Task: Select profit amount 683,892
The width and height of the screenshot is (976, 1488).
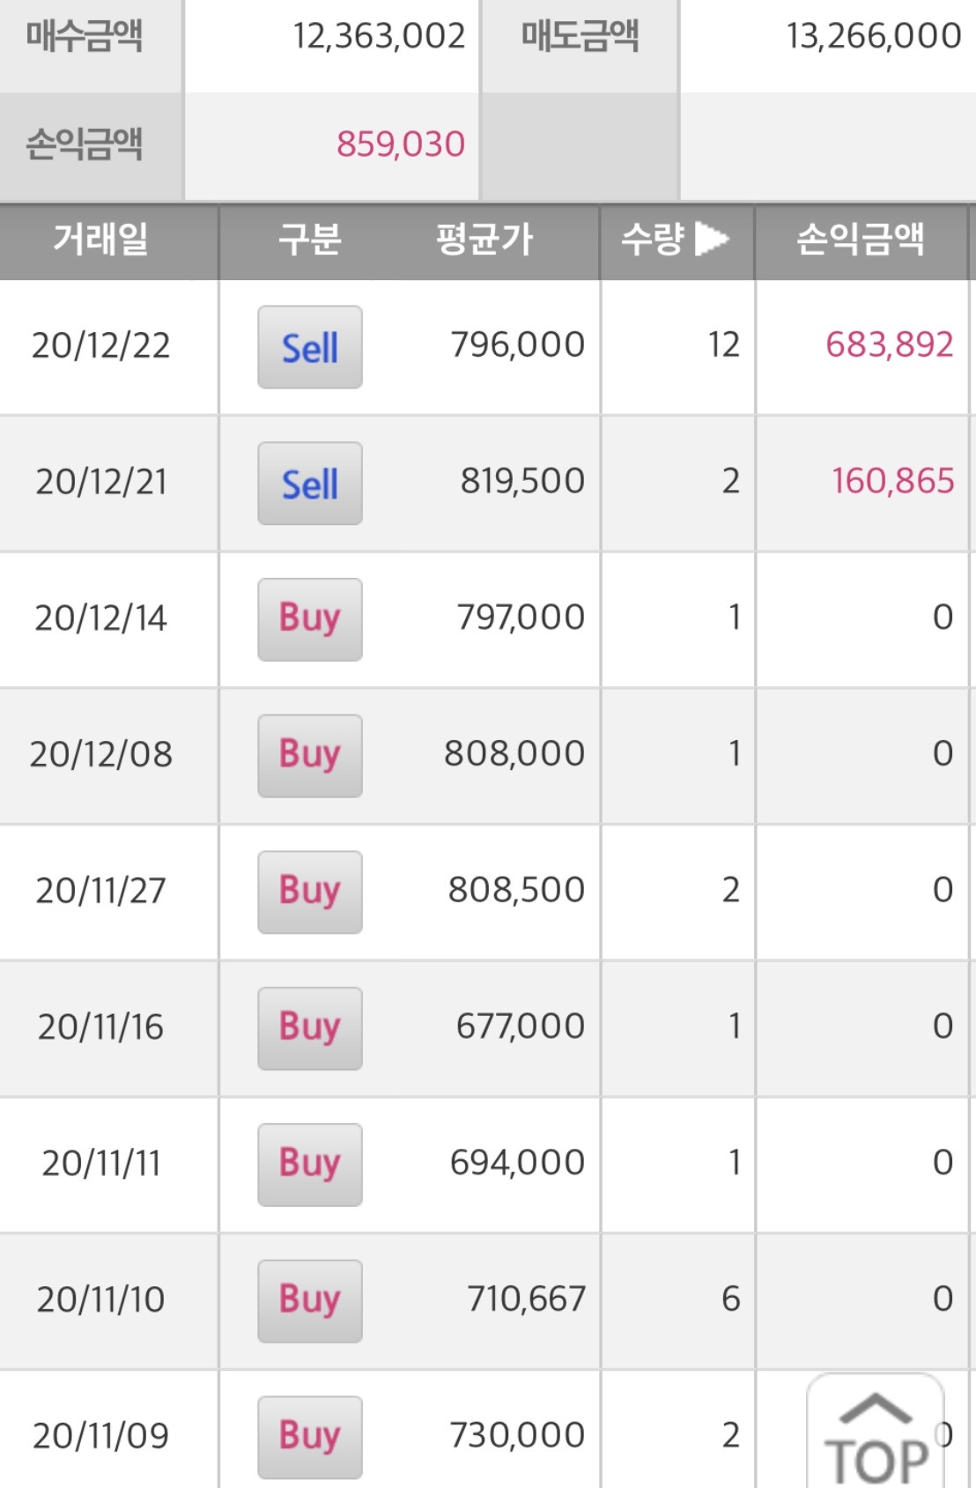Action: [x=889, y=344]
